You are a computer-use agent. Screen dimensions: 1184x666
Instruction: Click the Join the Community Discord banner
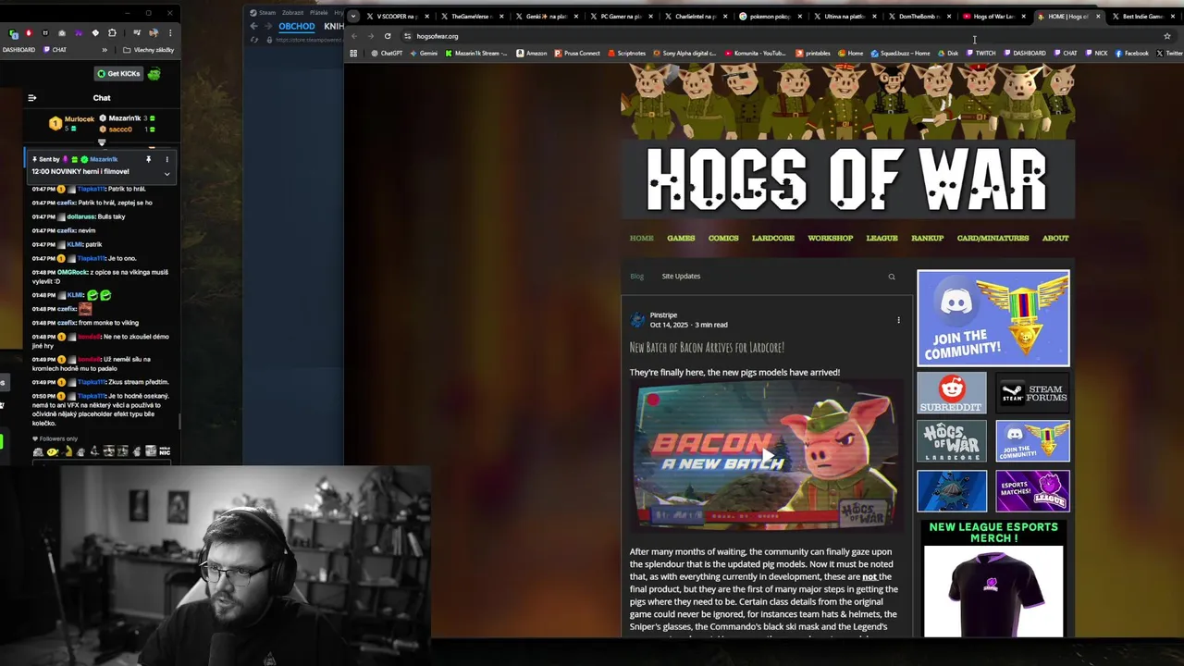point(993,318)
